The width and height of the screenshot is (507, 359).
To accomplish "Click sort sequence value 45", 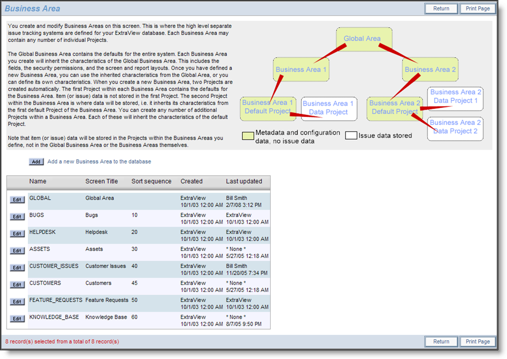I will point(134,283).
